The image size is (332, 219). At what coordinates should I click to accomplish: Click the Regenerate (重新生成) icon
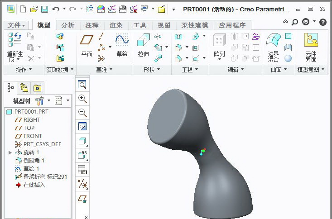point(14,47)
